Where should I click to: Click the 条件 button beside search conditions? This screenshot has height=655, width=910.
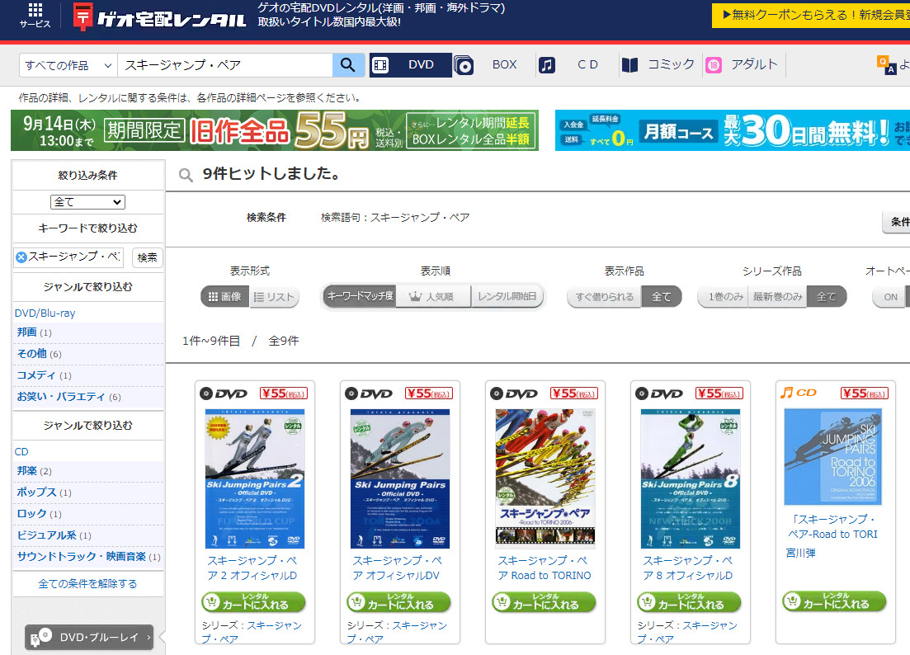point(897,222)
